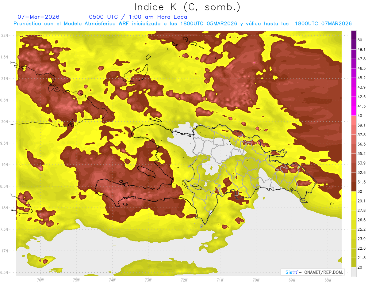The height and width of the screenshot is (284, 368).
Task: Click the longitude label "76W"
Action: pos(40,280)
